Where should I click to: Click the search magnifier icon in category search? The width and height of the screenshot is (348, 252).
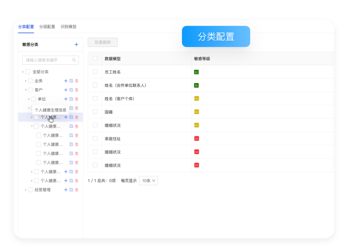(74, 60)
